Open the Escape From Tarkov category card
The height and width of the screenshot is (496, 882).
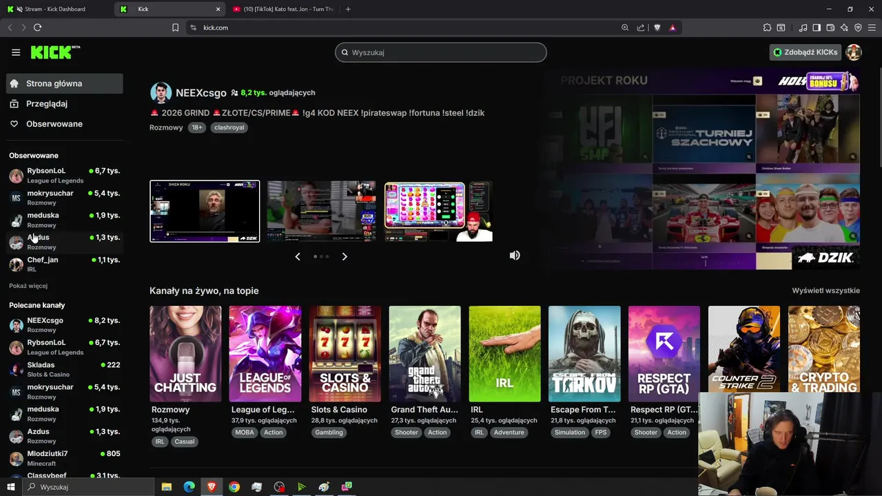pyautogui.click(x=584, y=353)
